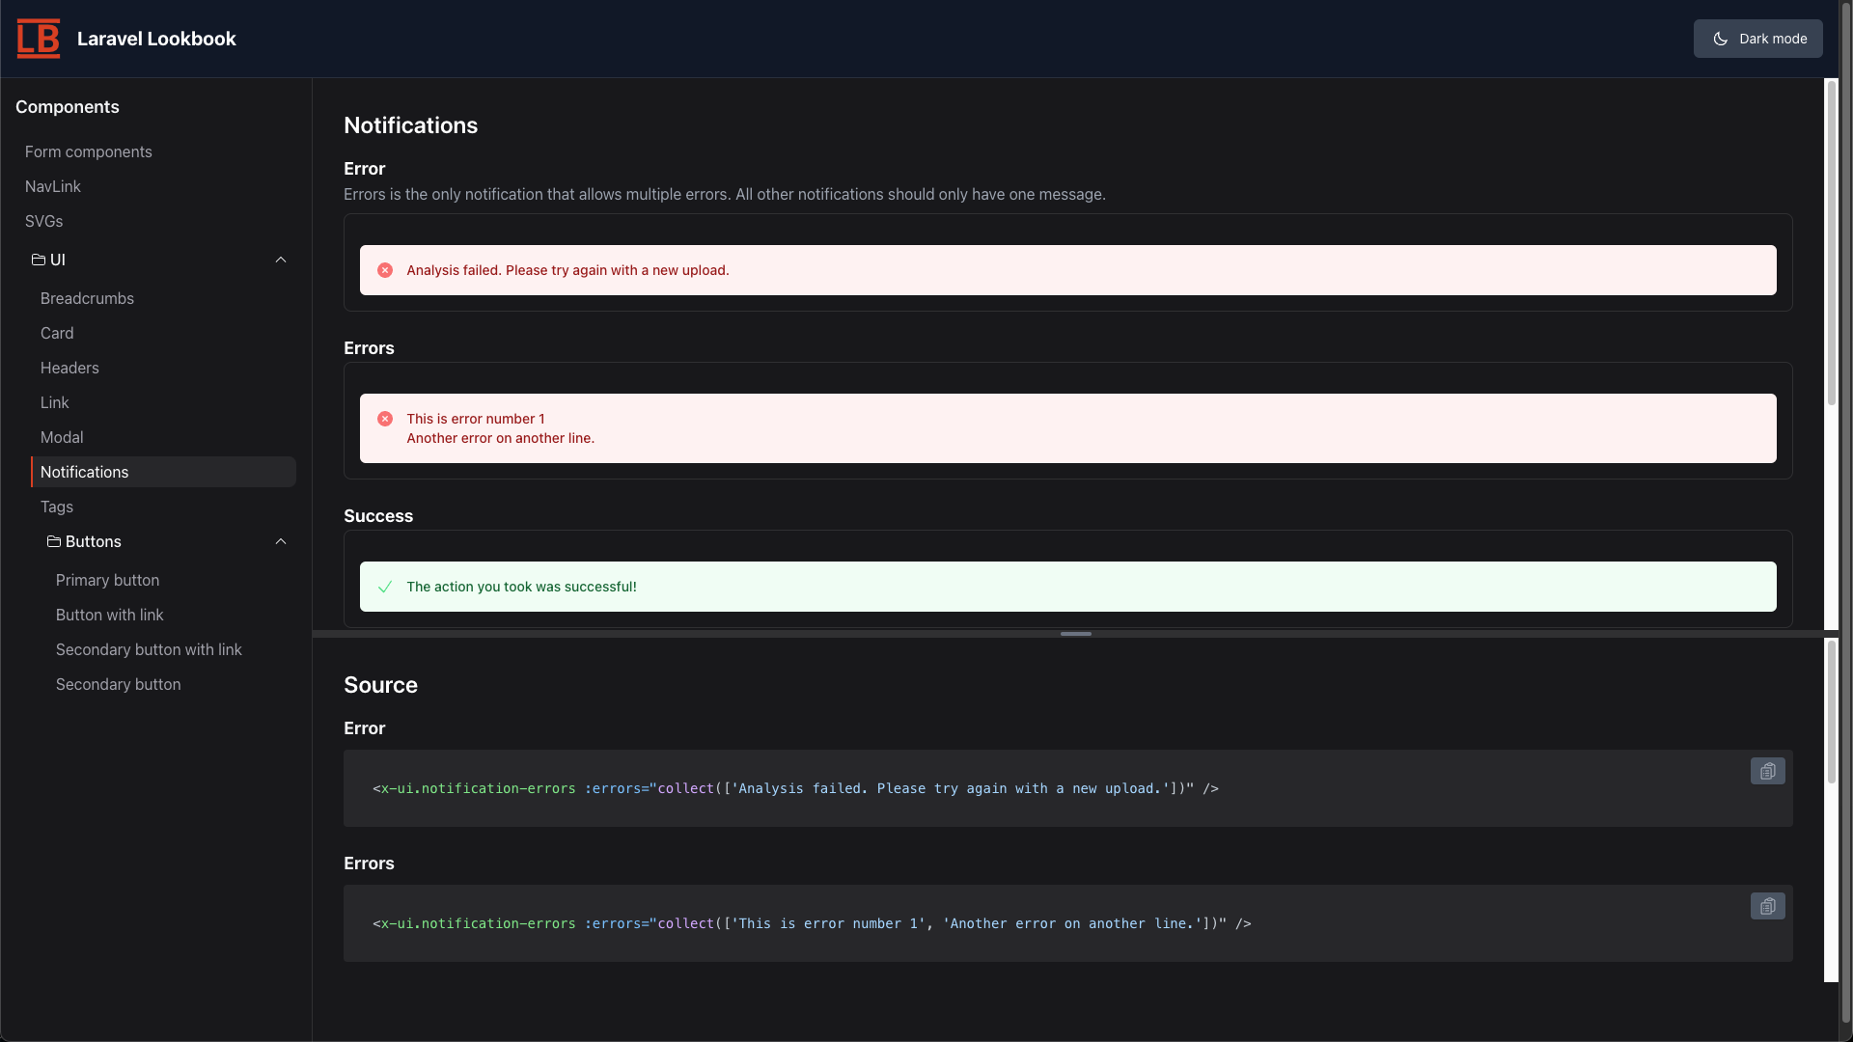Open the Breadcrumbs component page

tap(87, 299)
